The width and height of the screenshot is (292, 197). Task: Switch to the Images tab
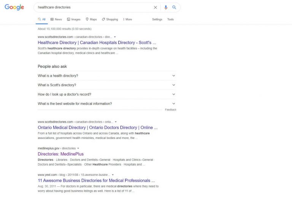pyautogui.click(x=74, y=19)
